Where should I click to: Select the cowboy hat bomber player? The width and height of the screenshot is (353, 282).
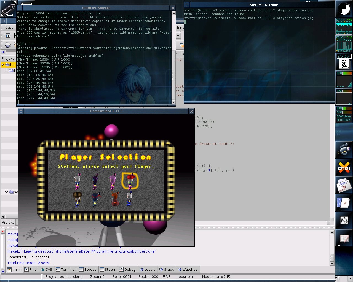pos(77,199)
